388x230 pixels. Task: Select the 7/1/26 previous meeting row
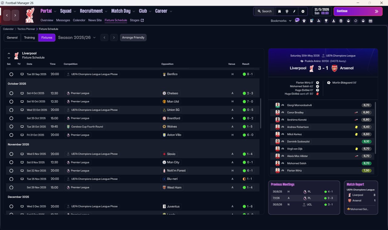[304, 198]
